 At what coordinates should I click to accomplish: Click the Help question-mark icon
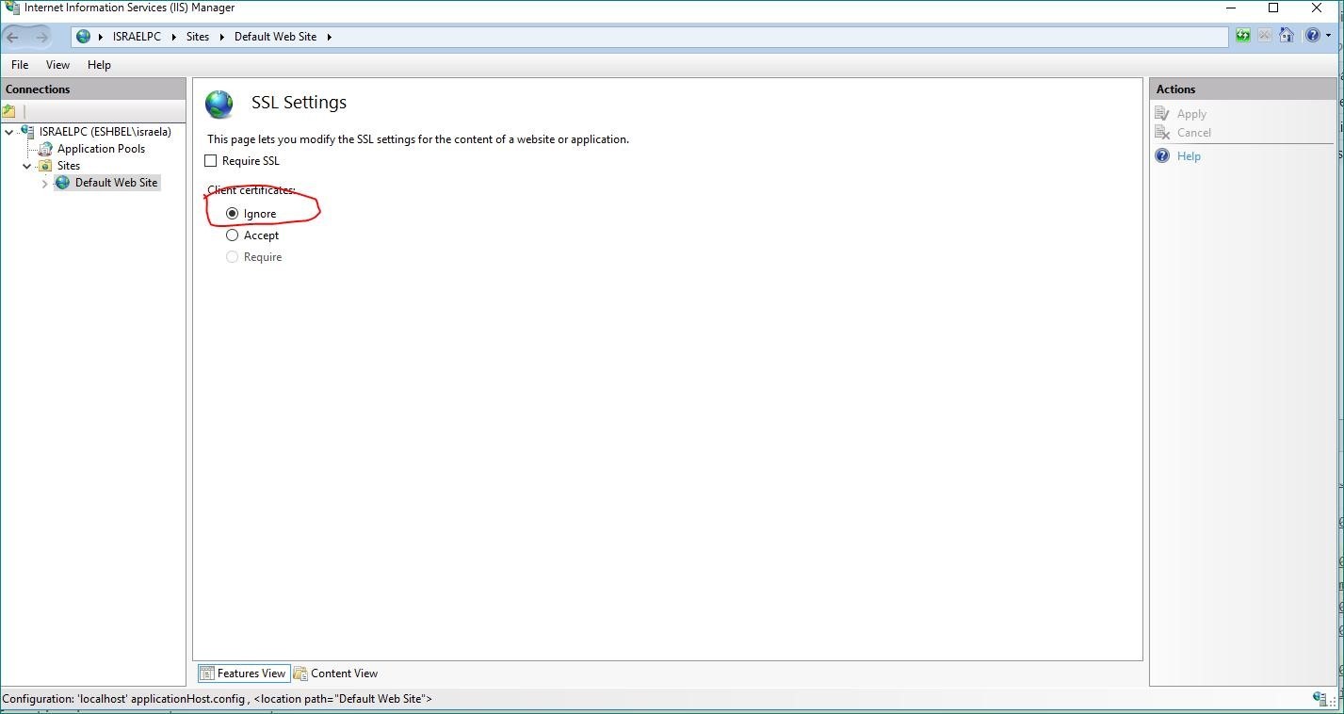pyautogui.click(x=1311, y=35)
